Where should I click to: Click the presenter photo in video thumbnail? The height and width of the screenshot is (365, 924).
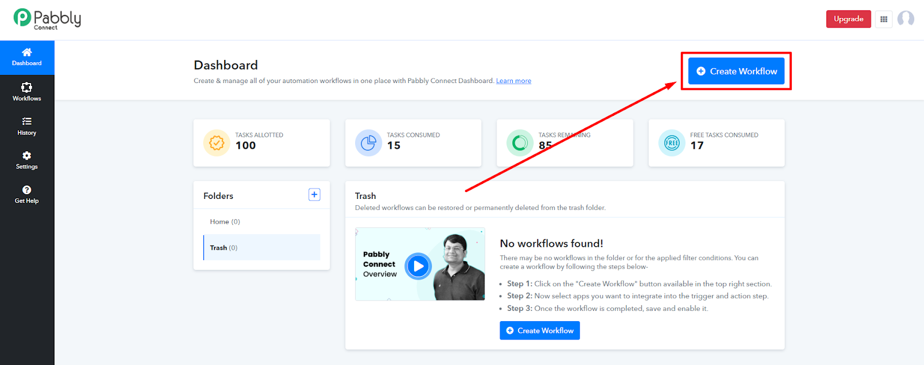pos(460,267)
